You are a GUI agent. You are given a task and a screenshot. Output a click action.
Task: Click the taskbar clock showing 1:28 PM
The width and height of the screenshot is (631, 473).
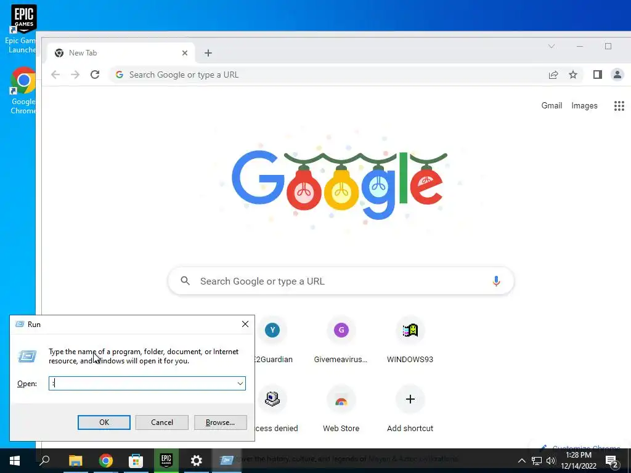[578, 461]
